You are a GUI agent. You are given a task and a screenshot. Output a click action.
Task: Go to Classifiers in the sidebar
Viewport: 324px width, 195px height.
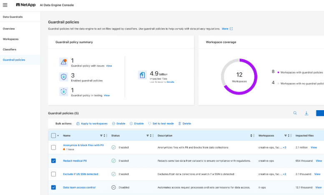click(10, 49)
